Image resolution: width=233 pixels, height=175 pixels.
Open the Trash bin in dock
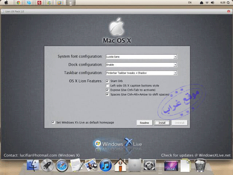click(200, 165)
